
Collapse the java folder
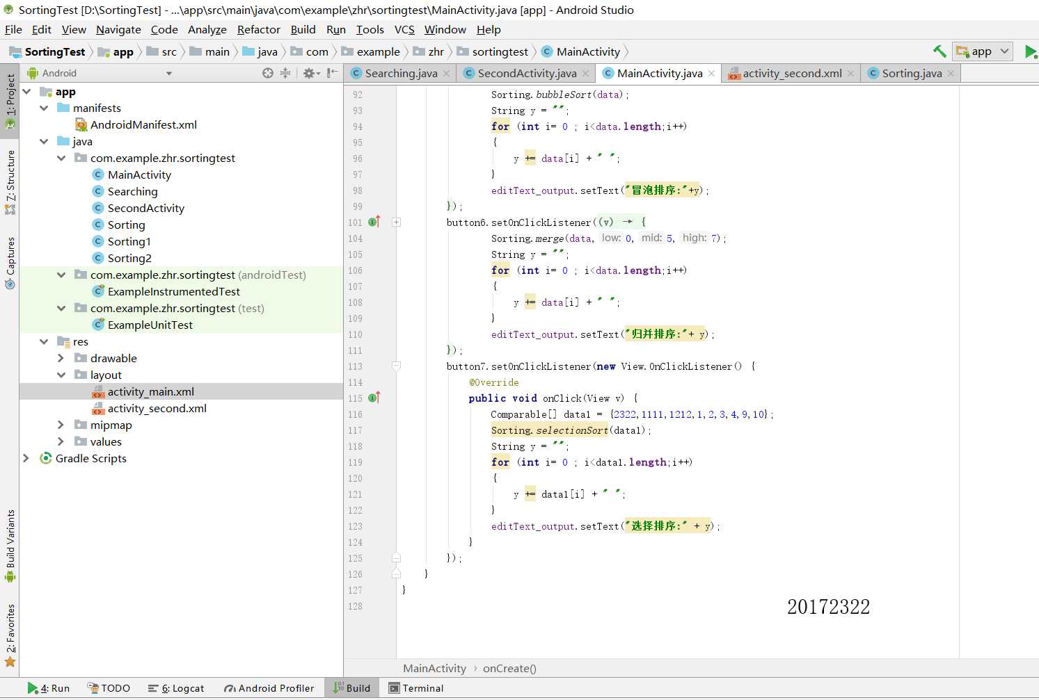(x=44, y=142)
